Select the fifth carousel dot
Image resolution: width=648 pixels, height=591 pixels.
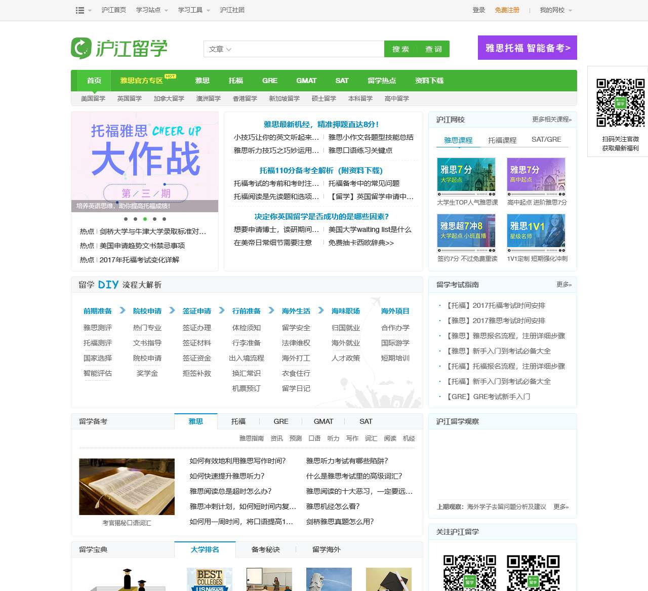coord(164,219)
